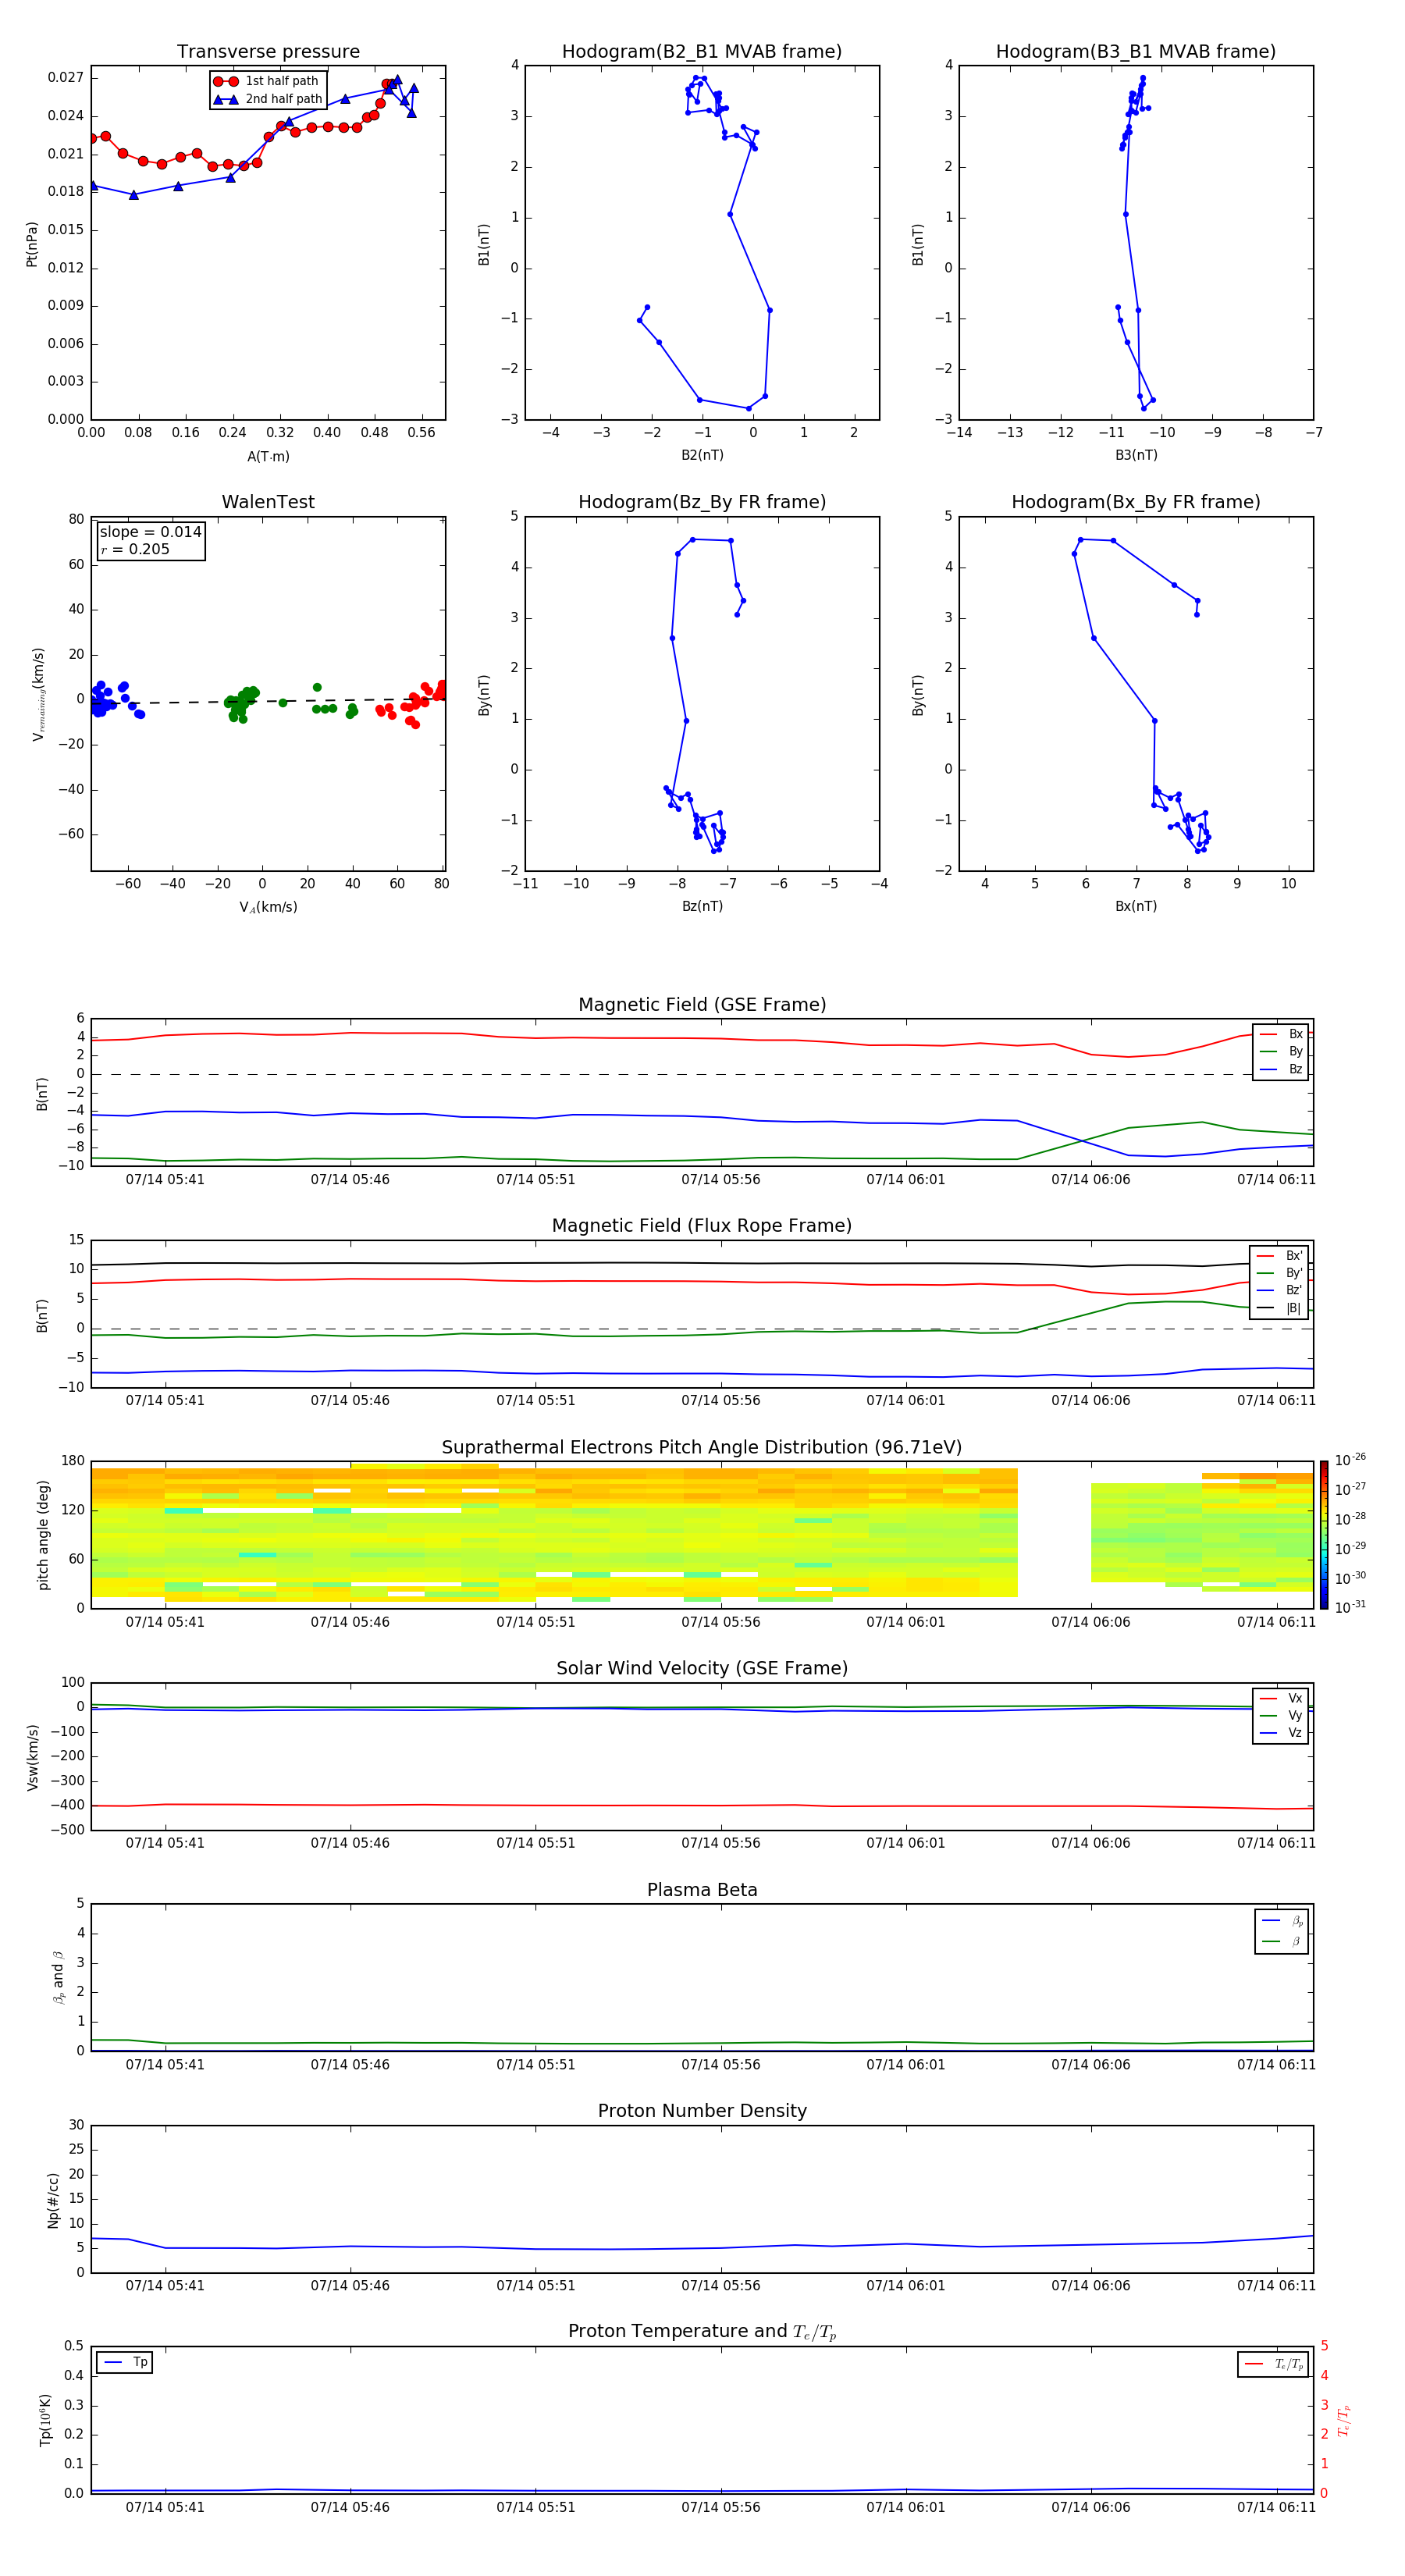This screenshot has height=2576, width=1405.
Task: Select the βp legend entry in Plasma Beta plot
Action: 1282,1920
